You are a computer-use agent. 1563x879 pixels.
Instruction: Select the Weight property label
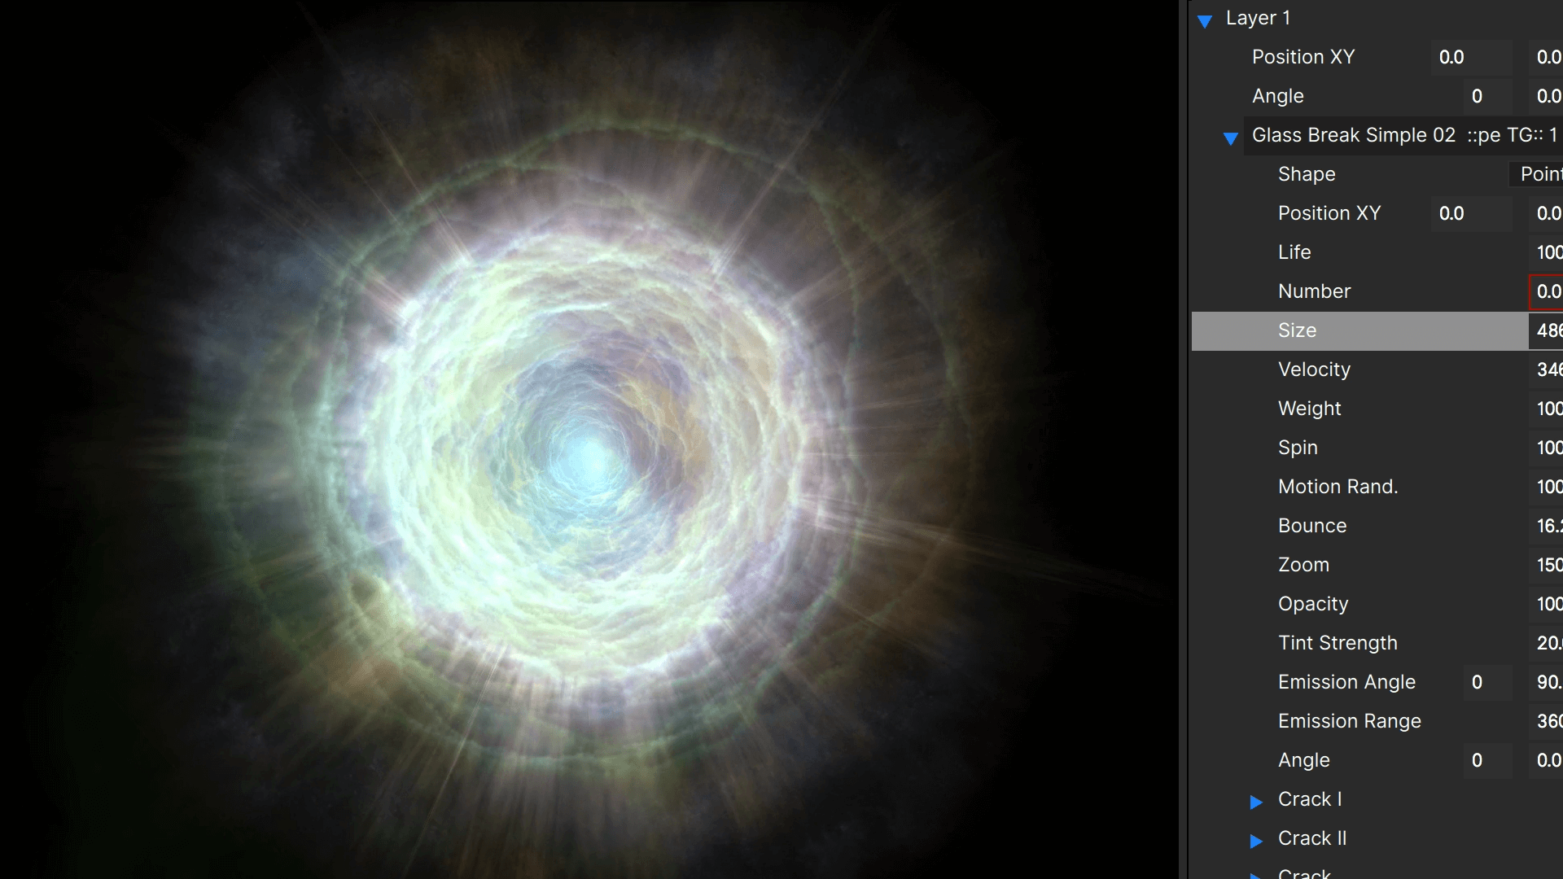coord(1309,409)
